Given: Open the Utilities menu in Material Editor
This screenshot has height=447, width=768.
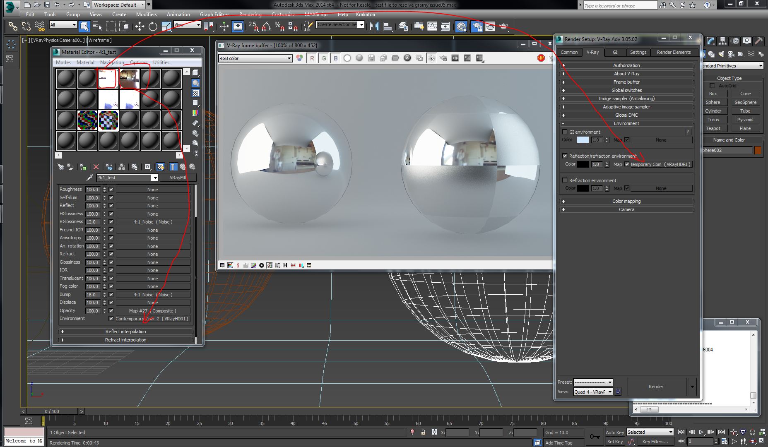Looking at the screenshot, I should click(x=161, y=62).
